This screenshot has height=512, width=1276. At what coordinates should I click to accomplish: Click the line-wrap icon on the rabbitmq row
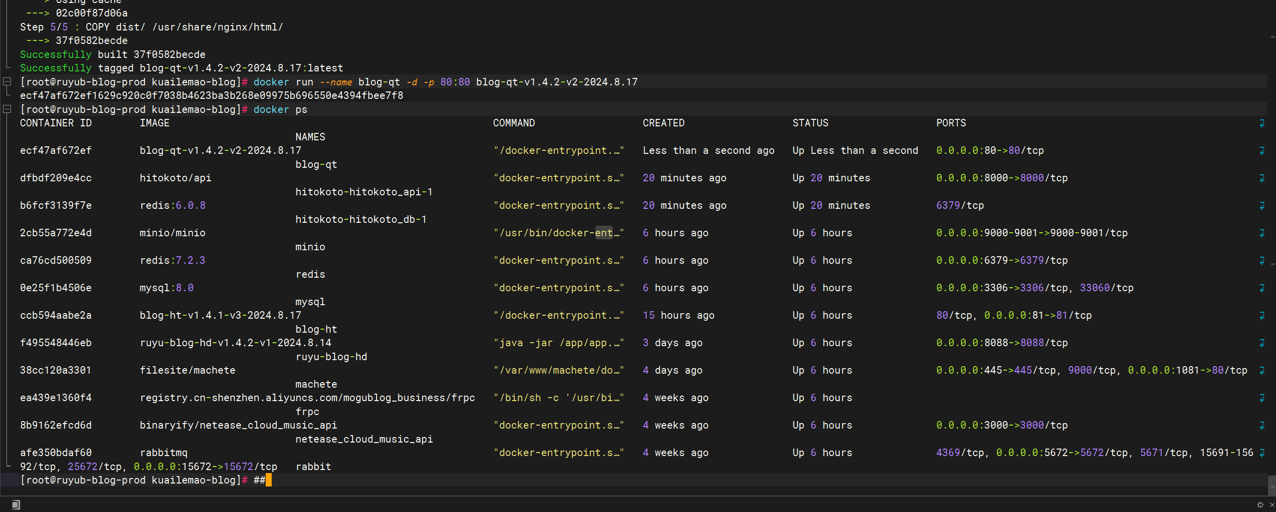(x=1262, y=453)
